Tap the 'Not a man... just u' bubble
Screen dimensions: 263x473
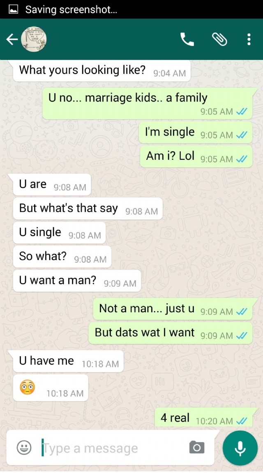173,309
